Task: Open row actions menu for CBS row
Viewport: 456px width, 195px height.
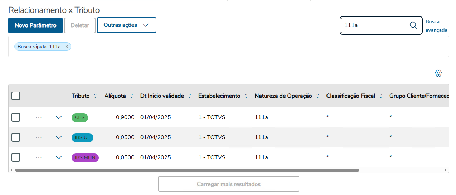Action: (x=39, y=117)
